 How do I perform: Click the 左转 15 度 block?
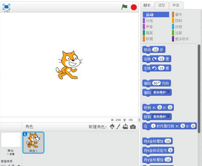click(x=157, y=68)
